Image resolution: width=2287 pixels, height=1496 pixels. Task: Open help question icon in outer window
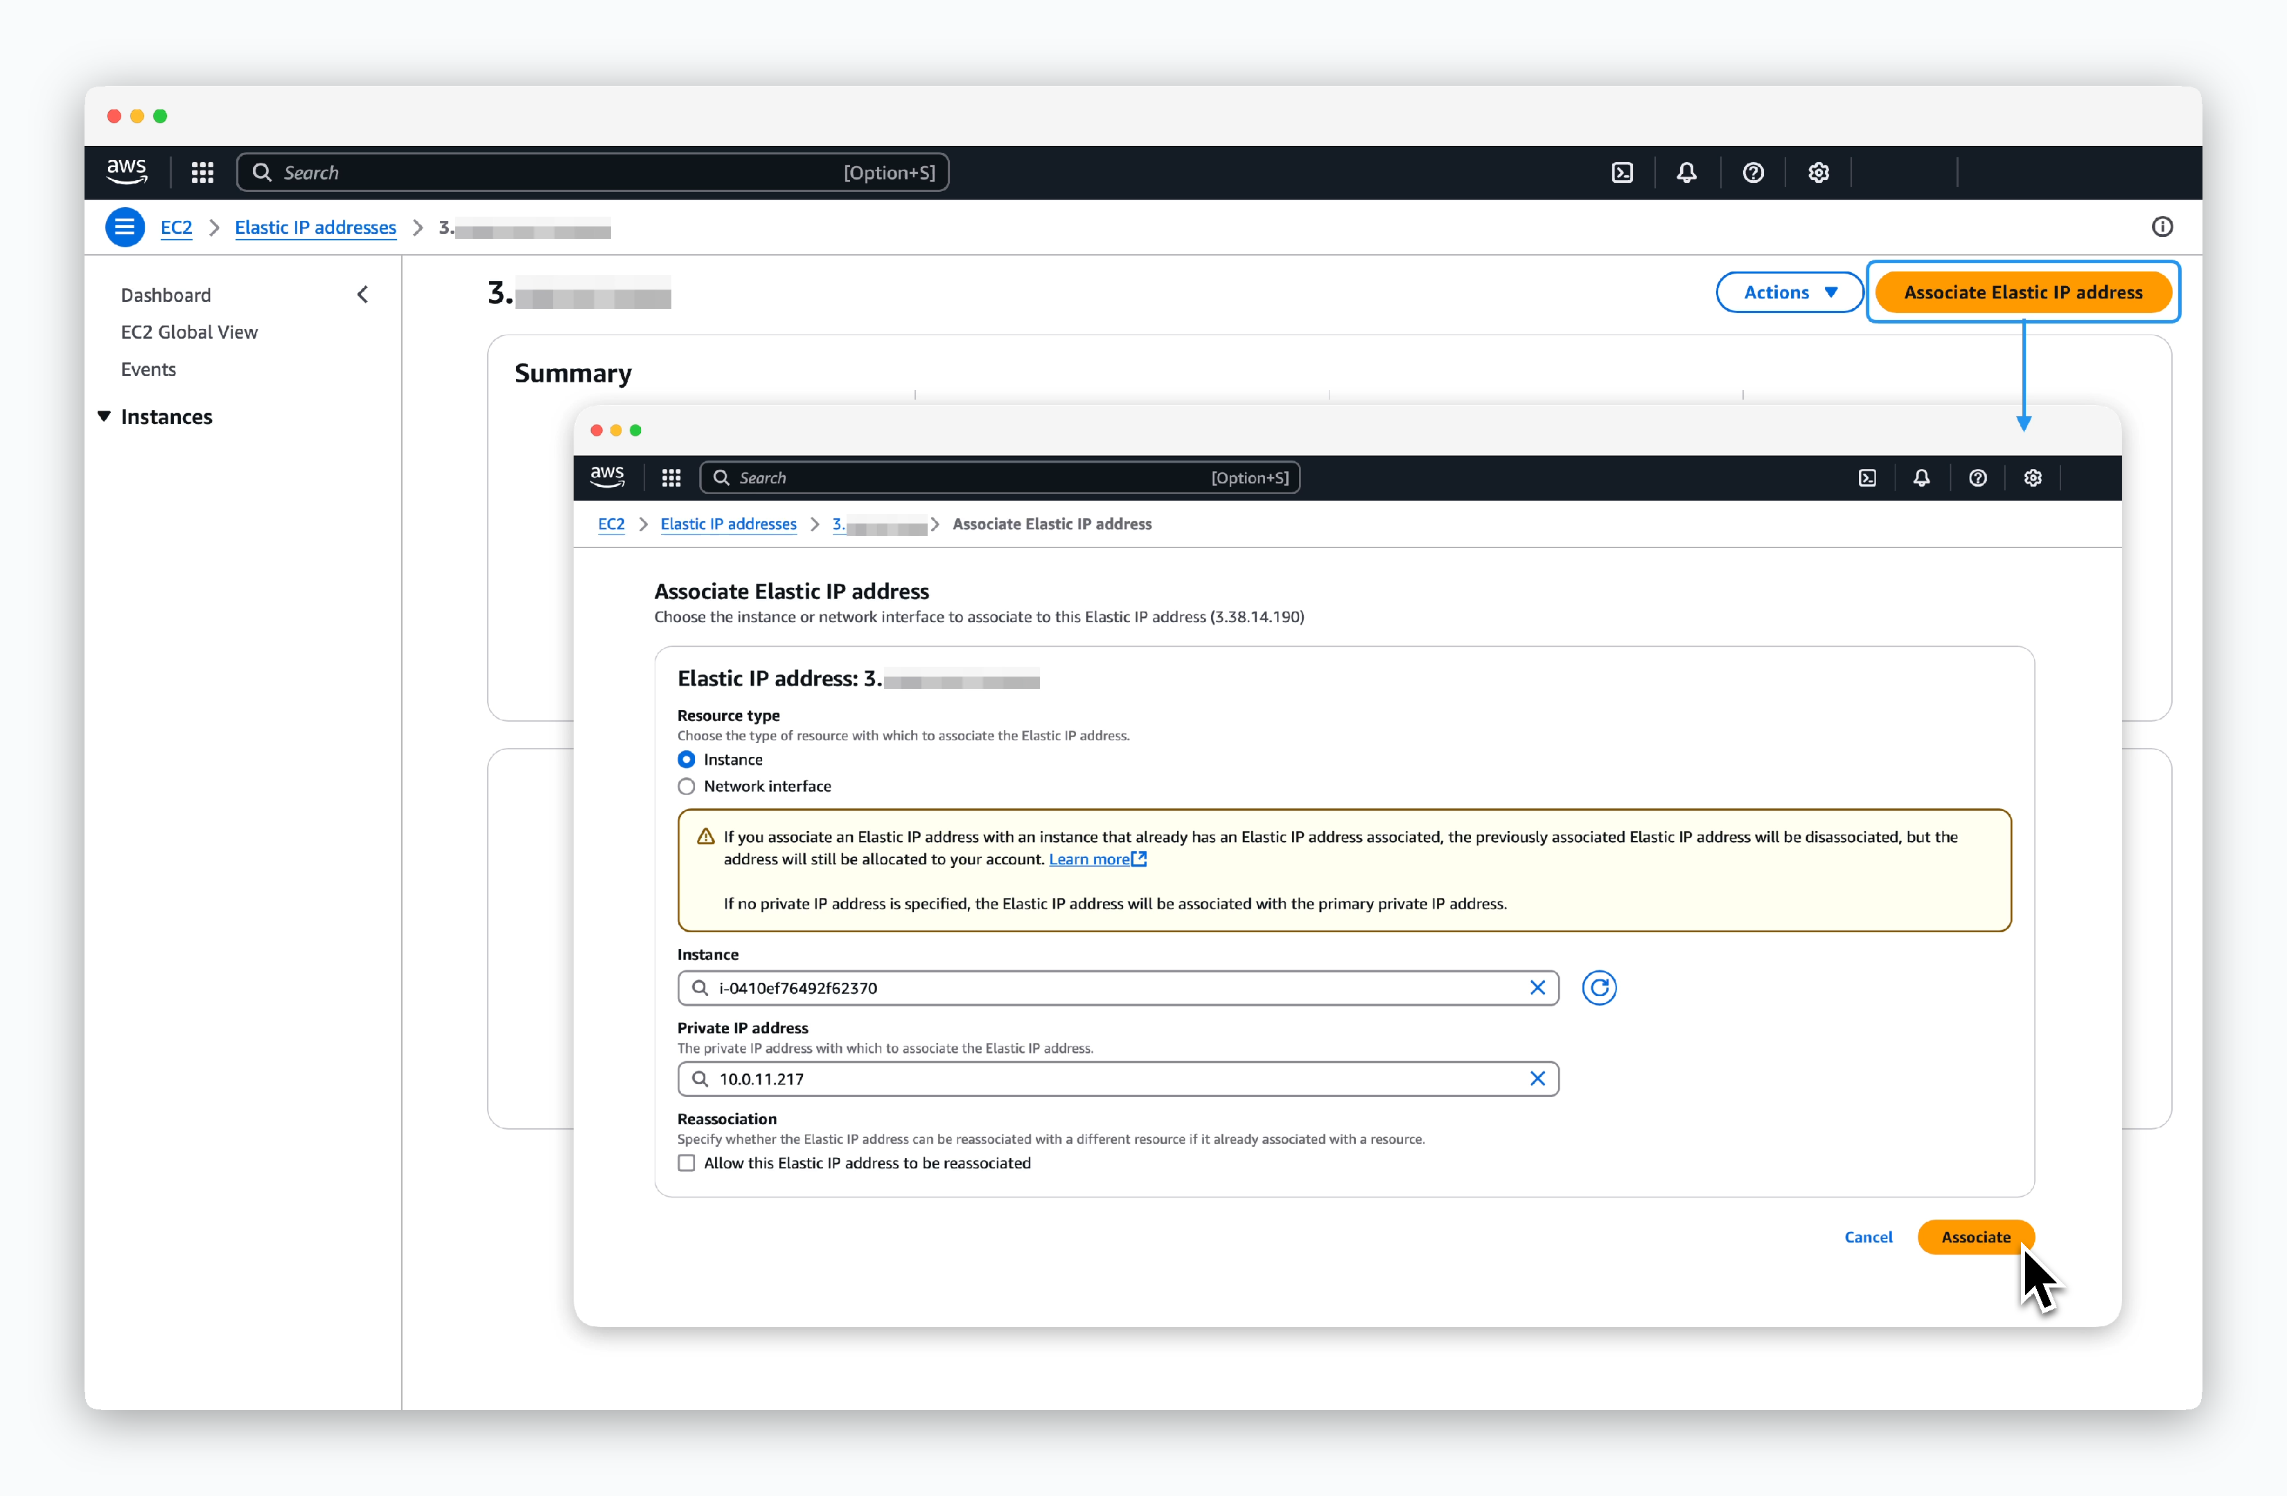click(x=1753, y=173)
